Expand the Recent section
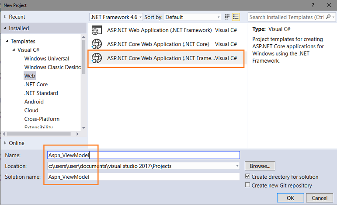The width and height of the screenshot is (337, 205). click(5, 17)
